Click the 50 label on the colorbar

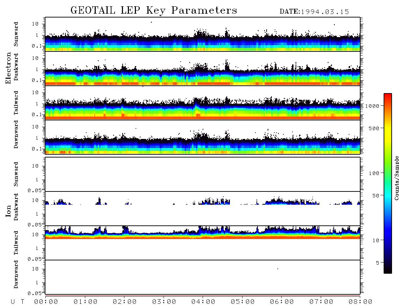tap(376, 196)
